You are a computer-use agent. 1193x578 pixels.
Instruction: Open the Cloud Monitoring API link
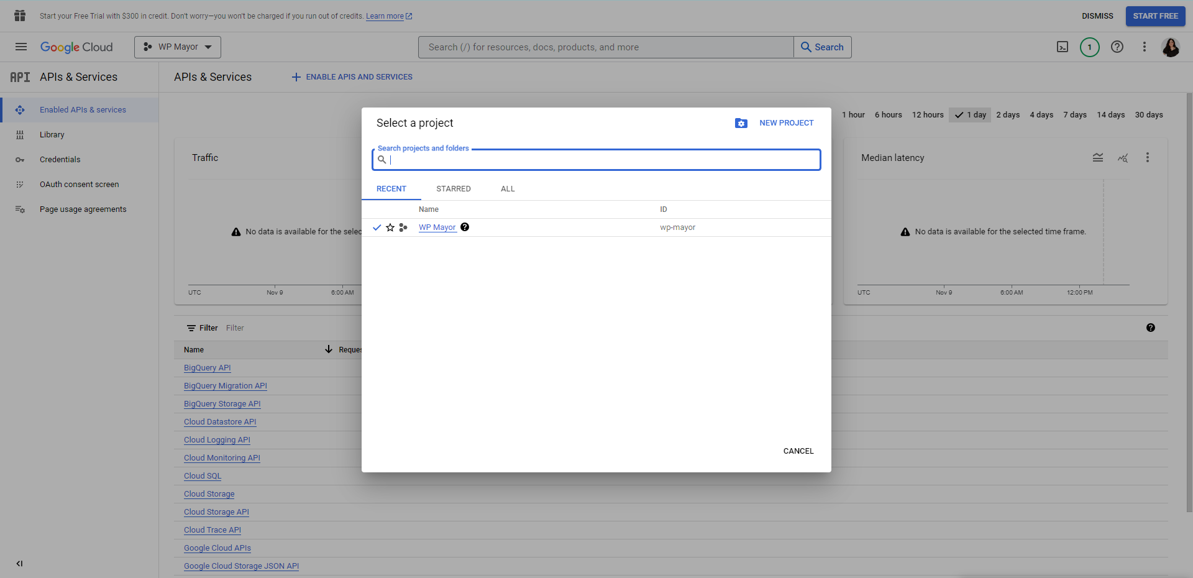(222, 458)
